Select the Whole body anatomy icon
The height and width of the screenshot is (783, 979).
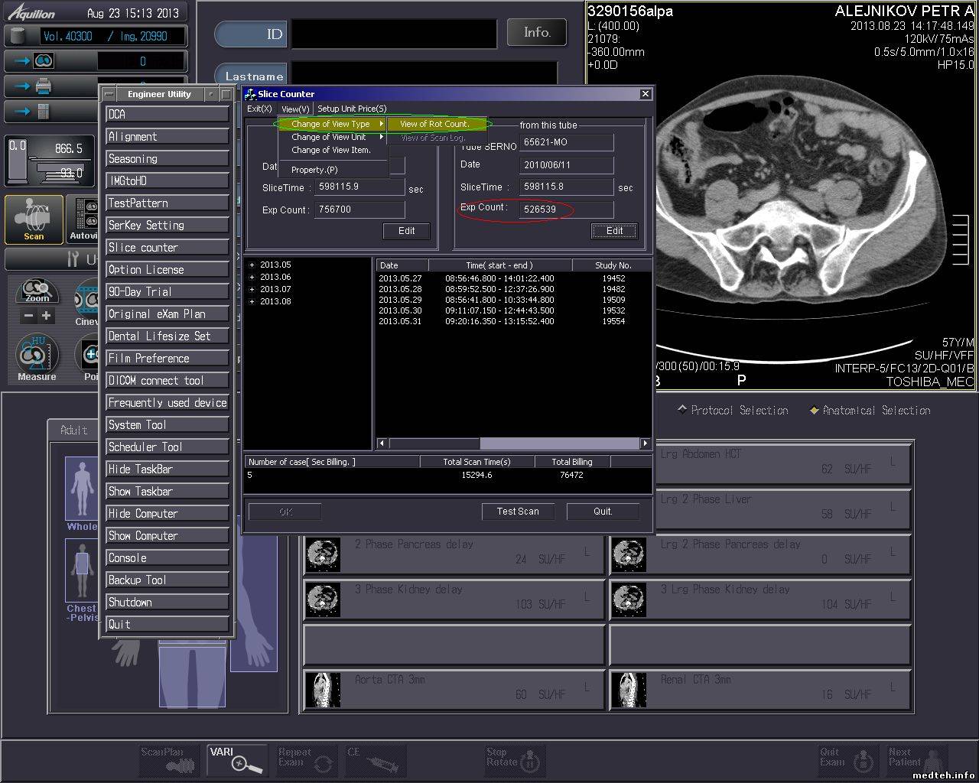tap(82, 489)
